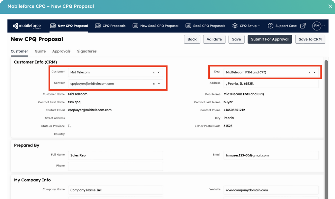Click the CPQ Setup gear icon
This screenshot has height=199, width=335.
coord(235,26)
